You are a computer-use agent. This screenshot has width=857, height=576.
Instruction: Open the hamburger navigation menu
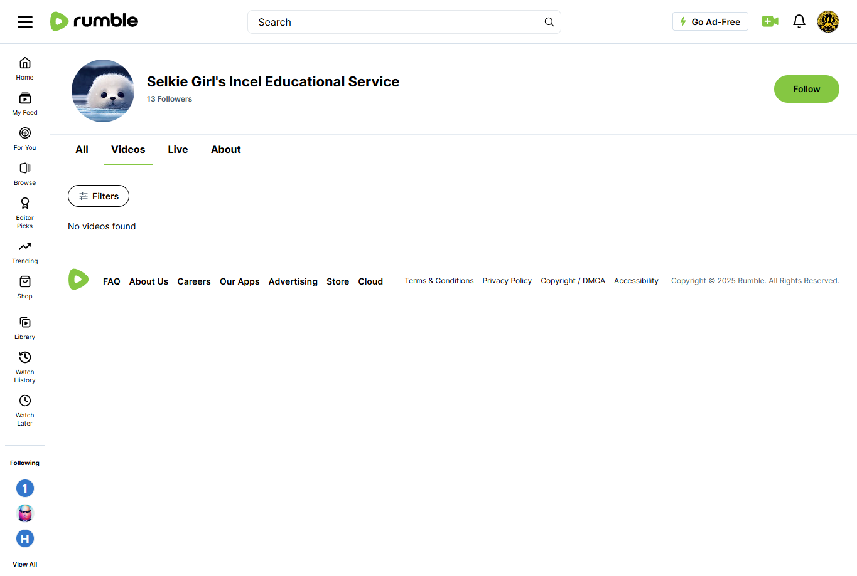(x=25, y=22)
